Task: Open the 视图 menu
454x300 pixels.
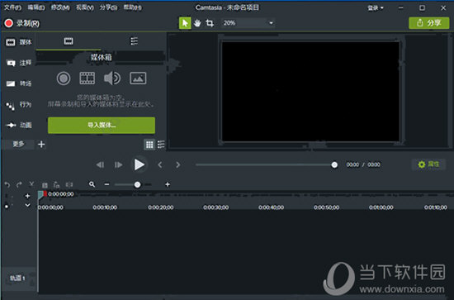Action: 84,7
